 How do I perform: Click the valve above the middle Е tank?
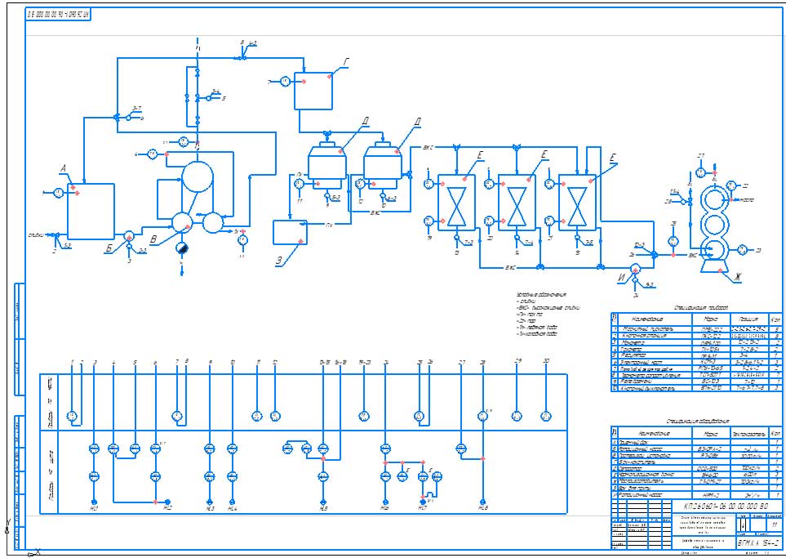(x=517, y=147)
